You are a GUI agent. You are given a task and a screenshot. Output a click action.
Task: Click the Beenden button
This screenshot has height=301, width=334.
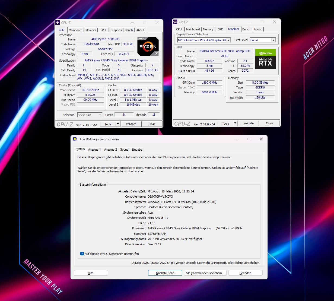[245, 273]
